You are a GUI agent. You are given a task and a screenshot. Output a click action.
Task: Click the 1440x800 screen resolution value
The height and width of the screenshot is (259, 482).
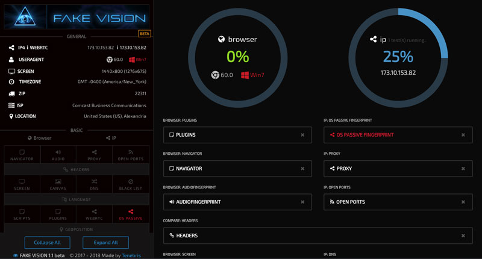(124, 71)
